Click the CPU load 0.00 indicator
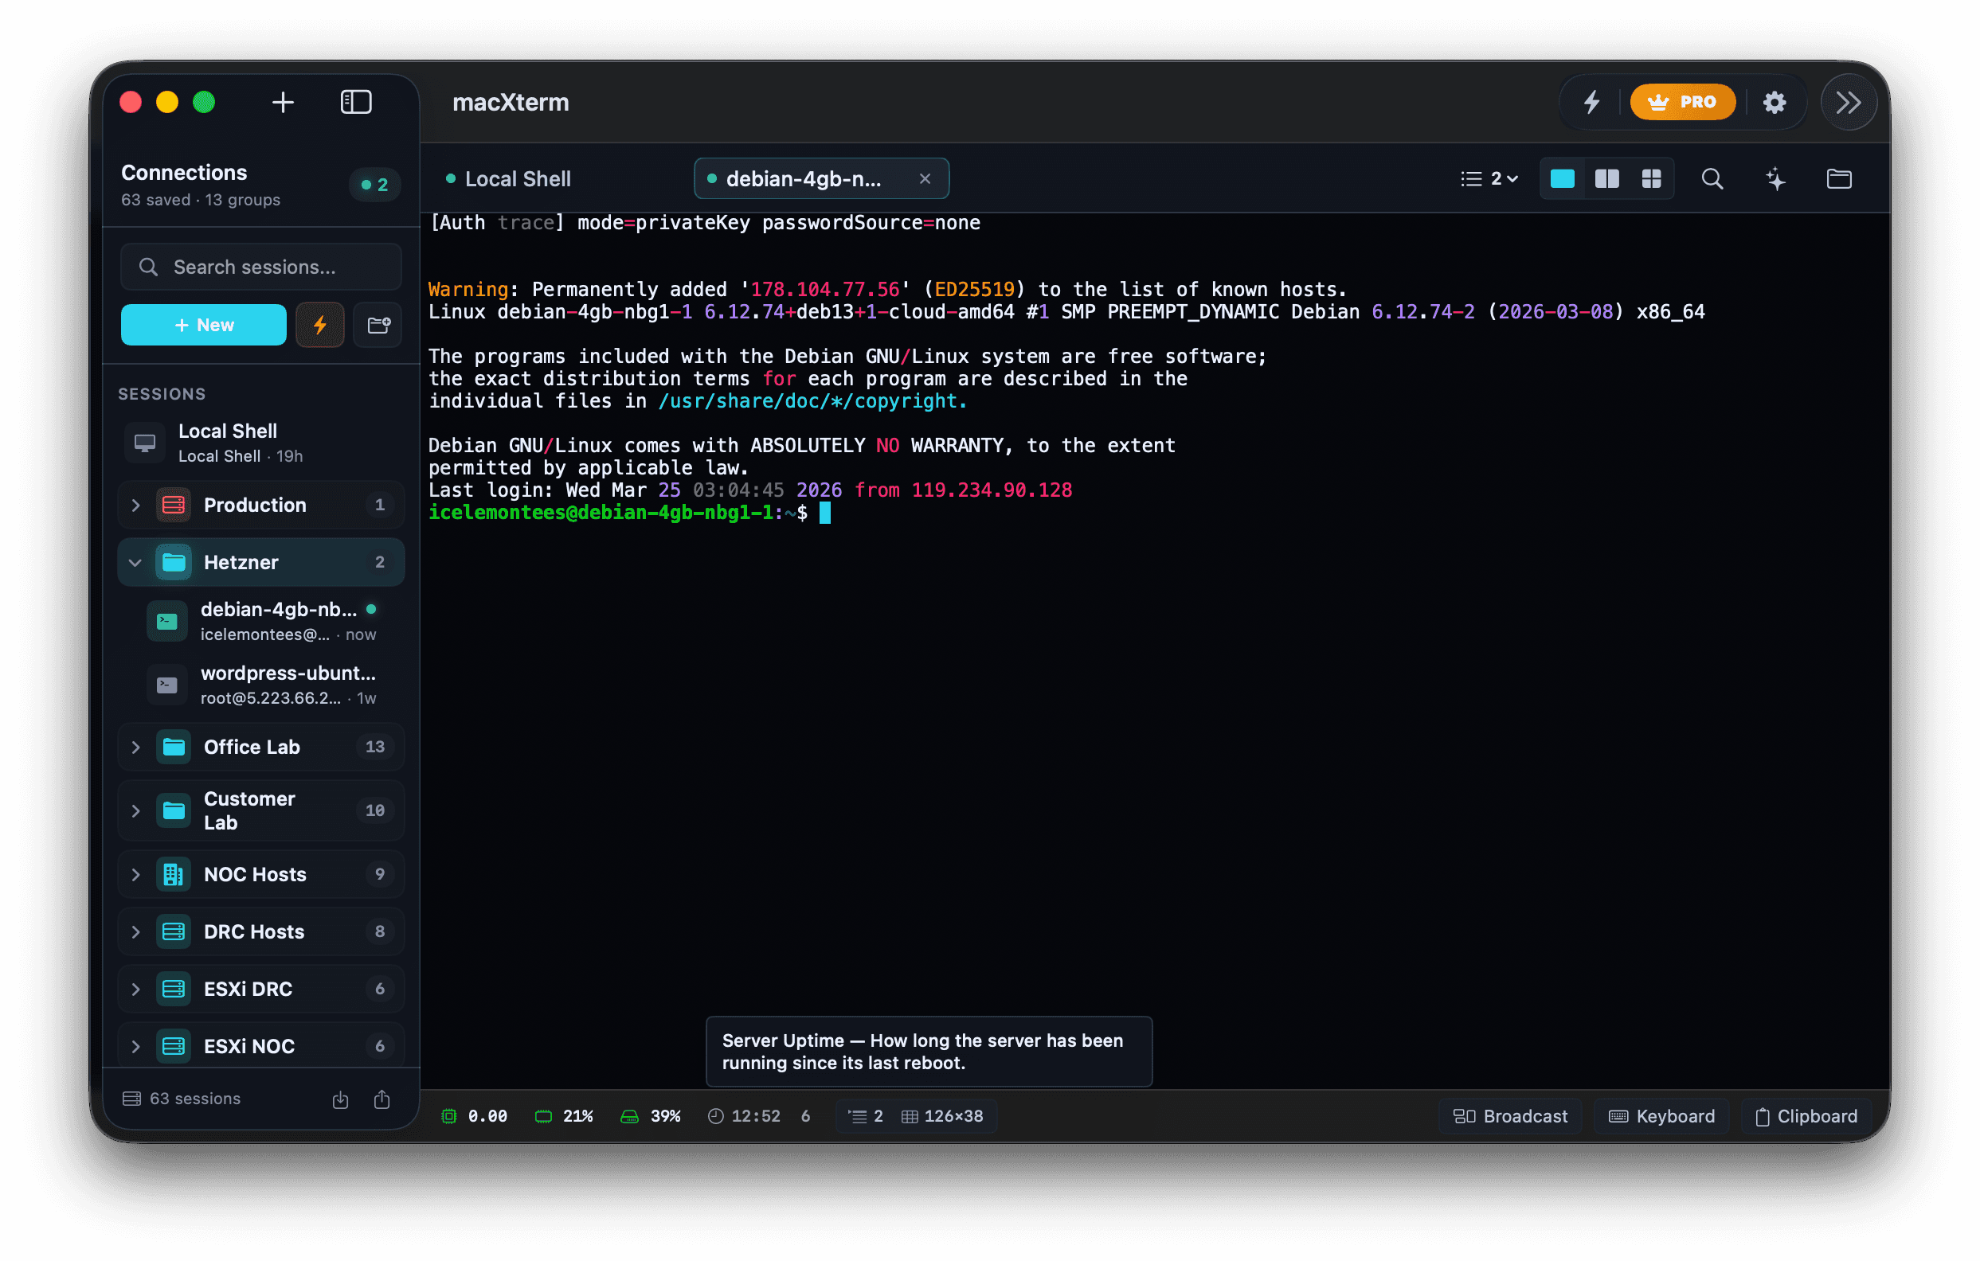 [x=475, y=1115]
